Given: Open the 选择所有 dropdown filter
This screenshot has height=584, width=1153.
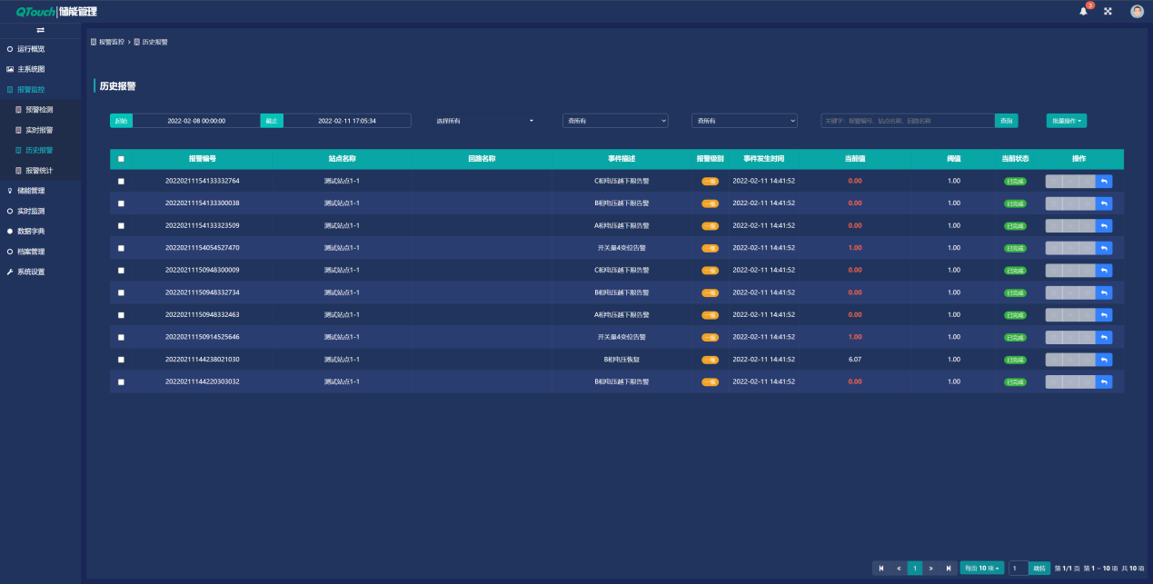Looking at the screenshot, I should pos(484,121).
